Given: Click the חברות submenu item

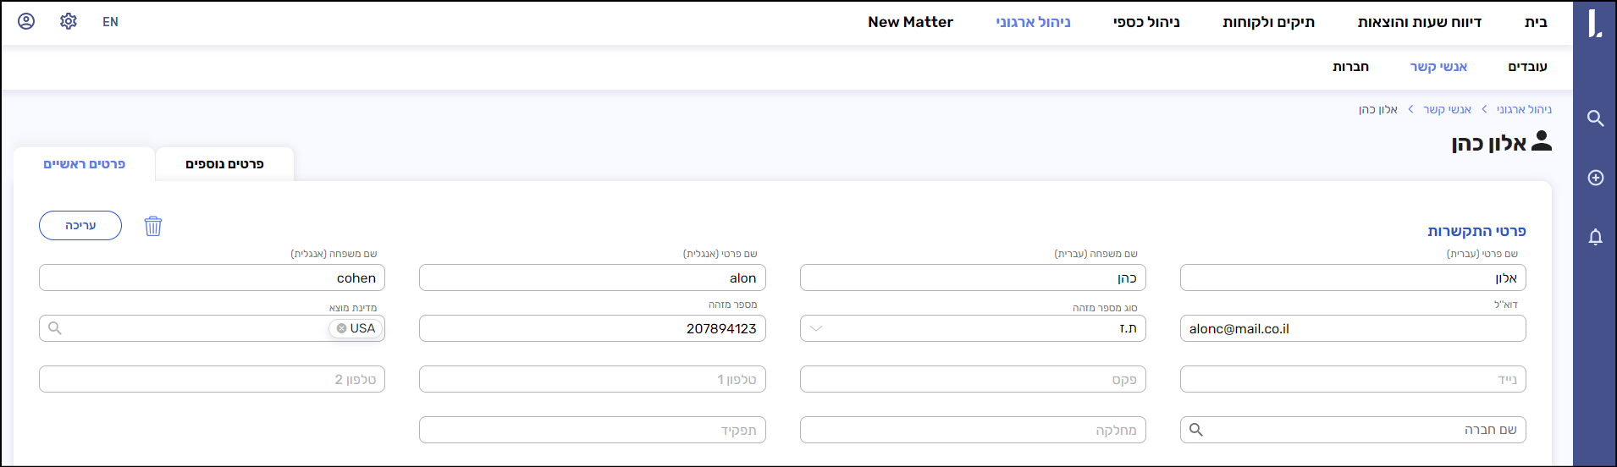Looking at the screenshot, I should coord(1350,67).
